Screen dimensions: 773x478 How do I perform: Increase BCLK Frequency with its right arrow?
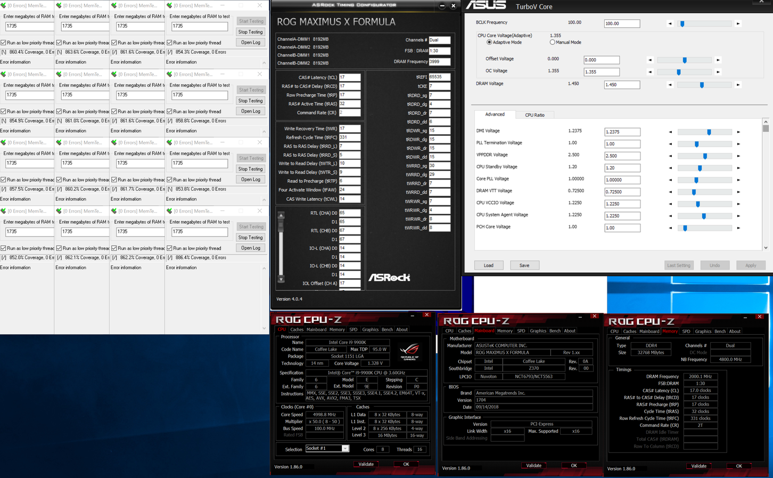(738, 24)
